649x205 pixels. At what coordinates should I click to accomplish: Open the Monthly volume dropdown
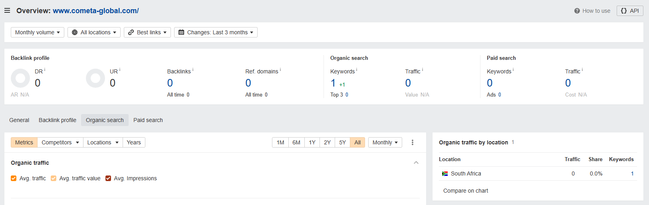point(38,32)
